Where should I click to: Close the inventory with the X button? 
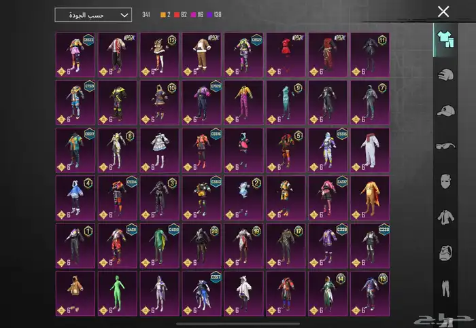coord(443,12)
